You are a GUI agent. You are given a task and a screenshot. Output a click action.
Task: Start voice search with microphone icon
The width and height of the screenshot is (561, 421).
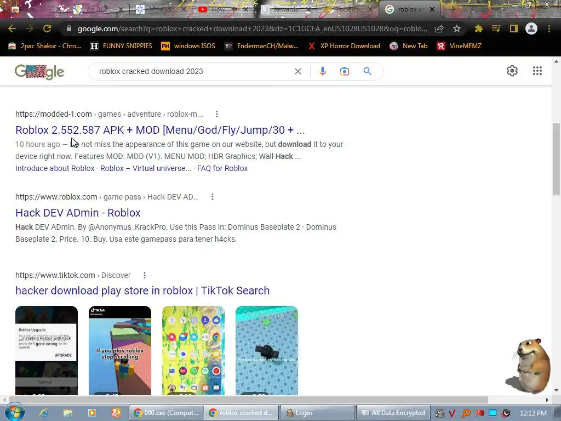pyautogui.click(x=322, y=71)
